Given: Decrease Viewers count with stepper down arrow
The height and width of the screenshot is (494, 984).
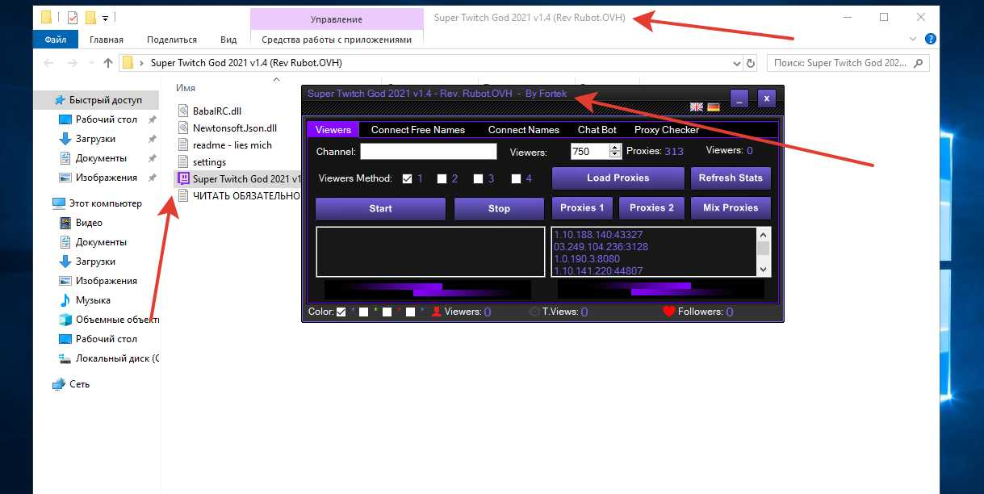Looking at the screenshot, I should [616, 155].
